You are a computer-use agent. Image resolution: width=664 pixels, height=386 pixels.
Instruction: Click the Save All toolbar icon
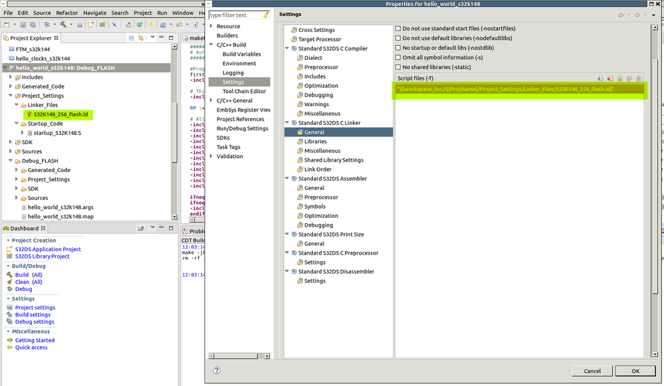coord(32,25)
